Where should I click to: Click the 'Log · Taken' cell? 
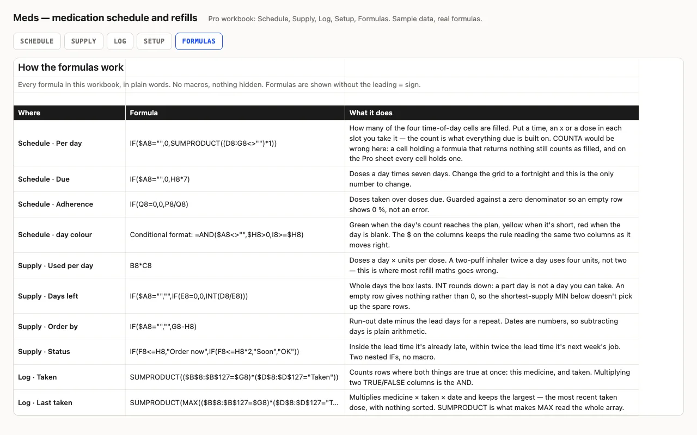(70, 377)
